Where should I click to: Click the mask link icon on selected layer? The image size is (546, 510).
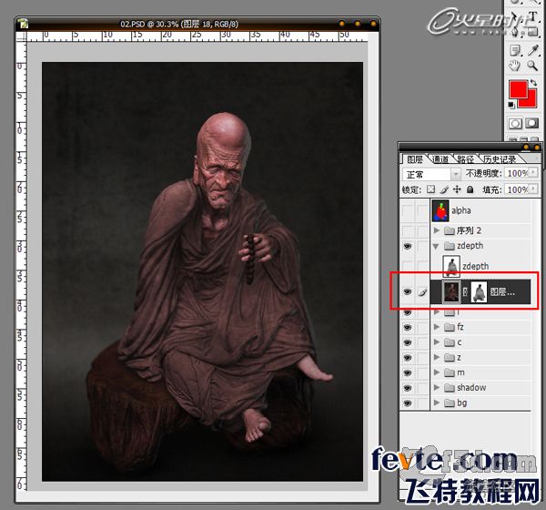[x=465, y=292]
